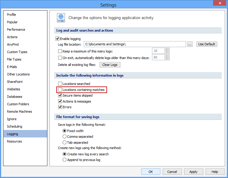
Task: Open the AnyFind settings page
Action: [x=13, y=44]
